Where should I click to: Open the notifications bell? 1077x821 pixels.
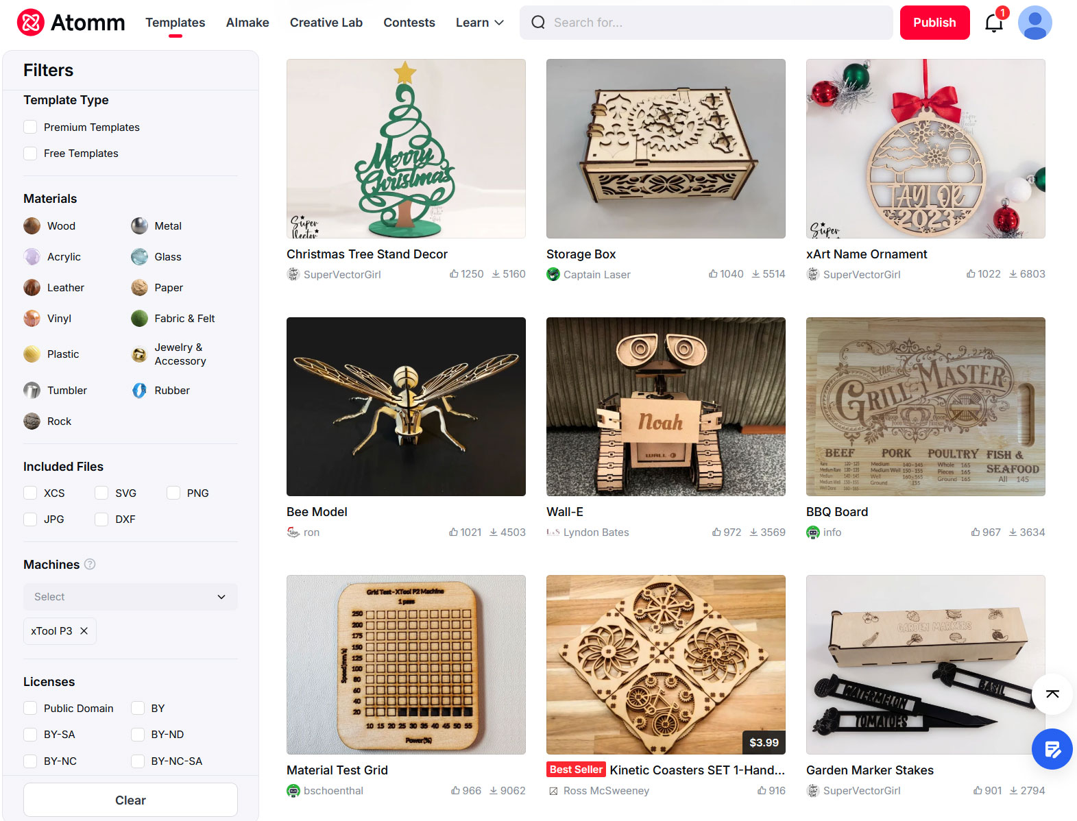pos(993,23)
